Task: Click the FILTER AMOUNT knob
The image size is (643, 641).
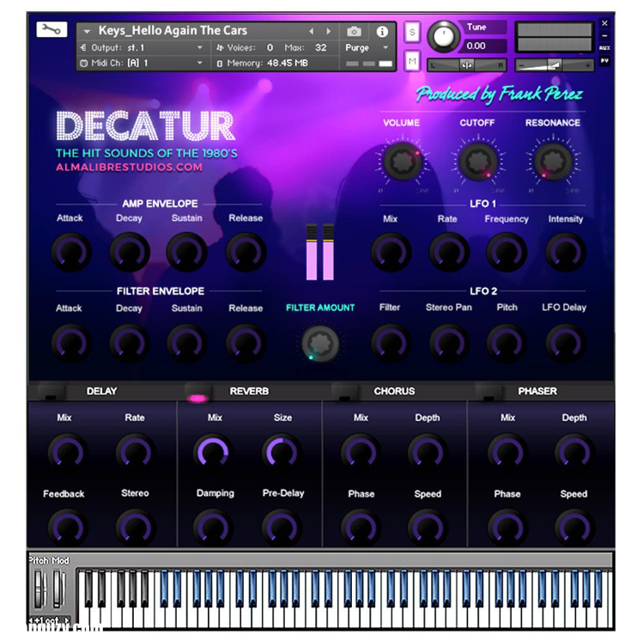Action: (320, 344)
